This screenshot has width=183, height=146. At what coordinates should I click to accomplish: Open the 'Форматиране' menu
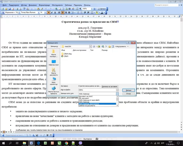click(x=44, y=5)
